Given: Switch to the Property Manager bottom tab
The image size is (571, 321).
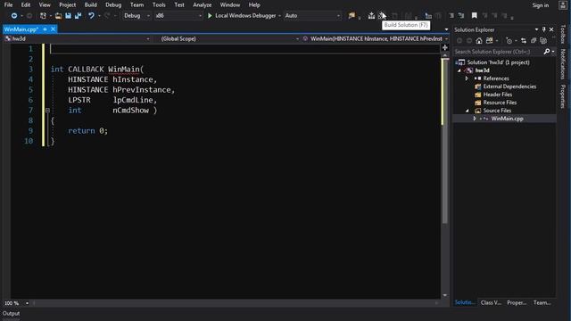Looking at the screenshot, I should click(517, 302).
